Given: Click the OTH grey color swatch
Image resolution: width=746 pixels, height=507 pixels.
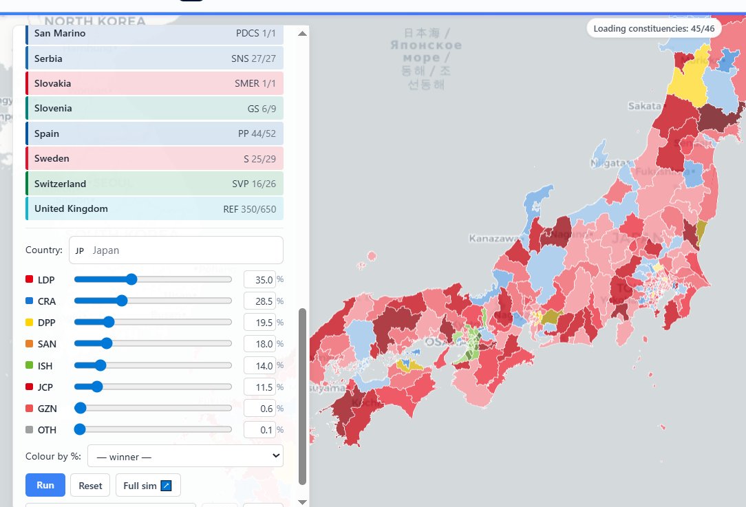Looking at the screenshot, I should (29, 429).
